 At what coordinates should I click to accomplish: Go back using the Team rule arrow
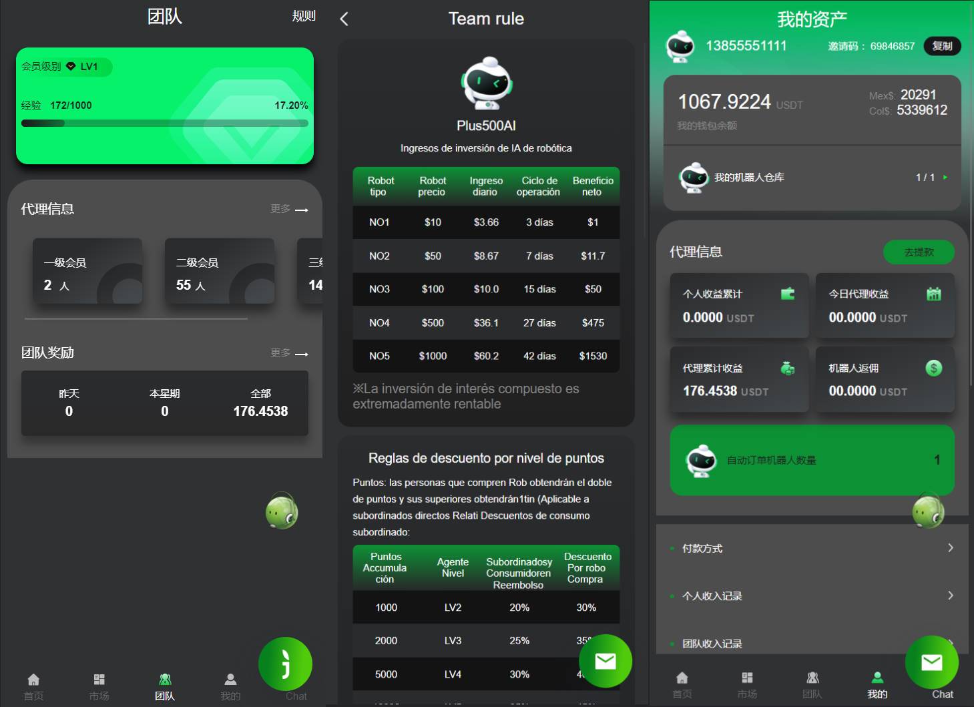[x=344, y=19]
